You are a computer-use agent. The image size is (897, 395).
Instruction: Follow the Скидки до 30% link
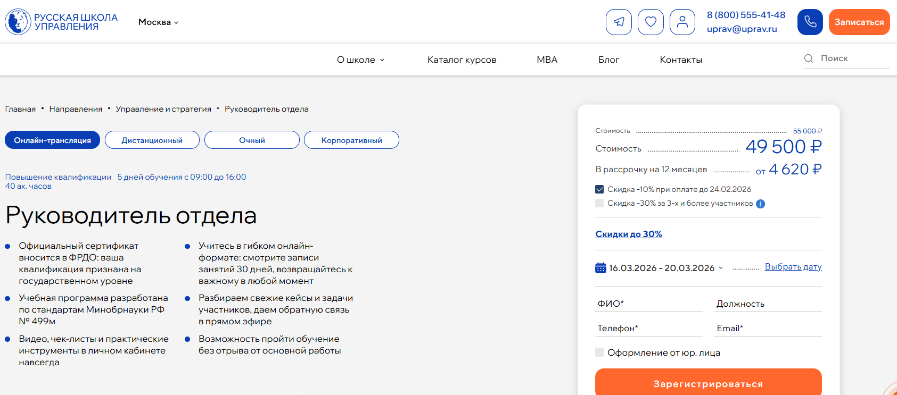coord(629,234)
